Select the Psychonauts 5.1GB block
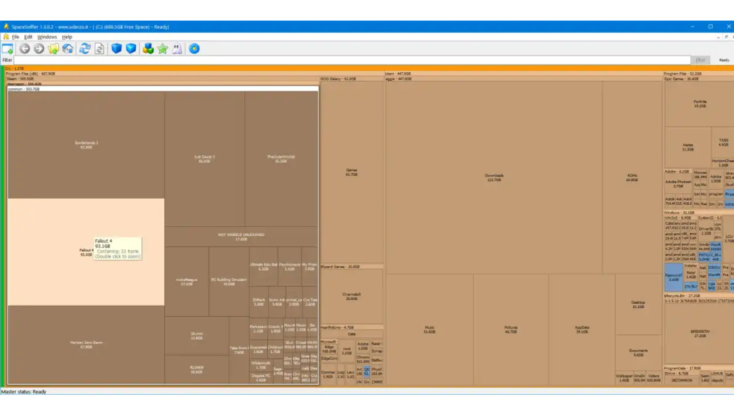The width and height of the screenshot is (734, 413). tap(290, 267)
